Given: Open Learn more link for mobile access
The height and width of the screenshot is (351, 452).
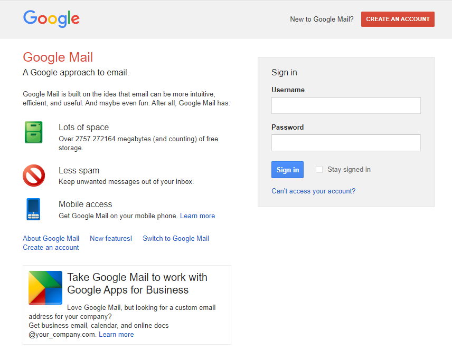Looking at the screenshot, I should [197, 216].
